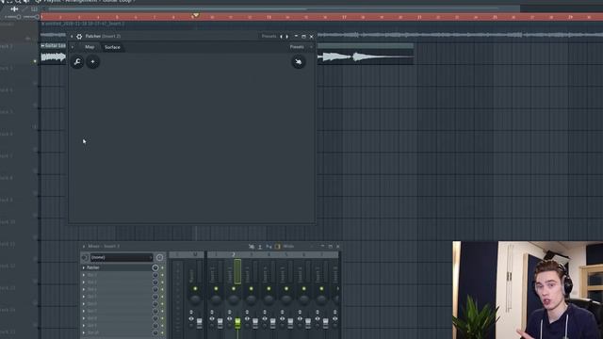Expand the Slot 5 options arrow

pyautogui.click(x=84, y=297)
